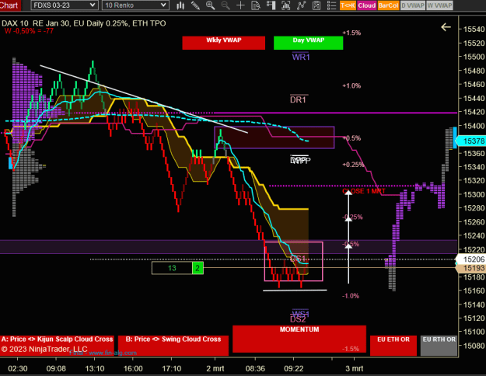Toggle the D VWAP button
Screen dimensions: 486x376
413,5
